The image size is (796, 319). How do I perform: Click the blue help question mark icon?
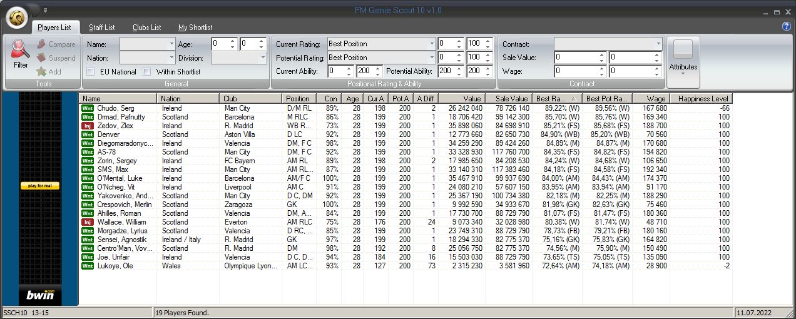coord(787,26)
